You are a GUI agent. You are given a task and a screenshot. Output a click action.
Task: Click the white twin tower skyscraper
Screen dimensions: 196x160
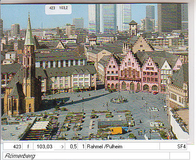coord(110,18)
